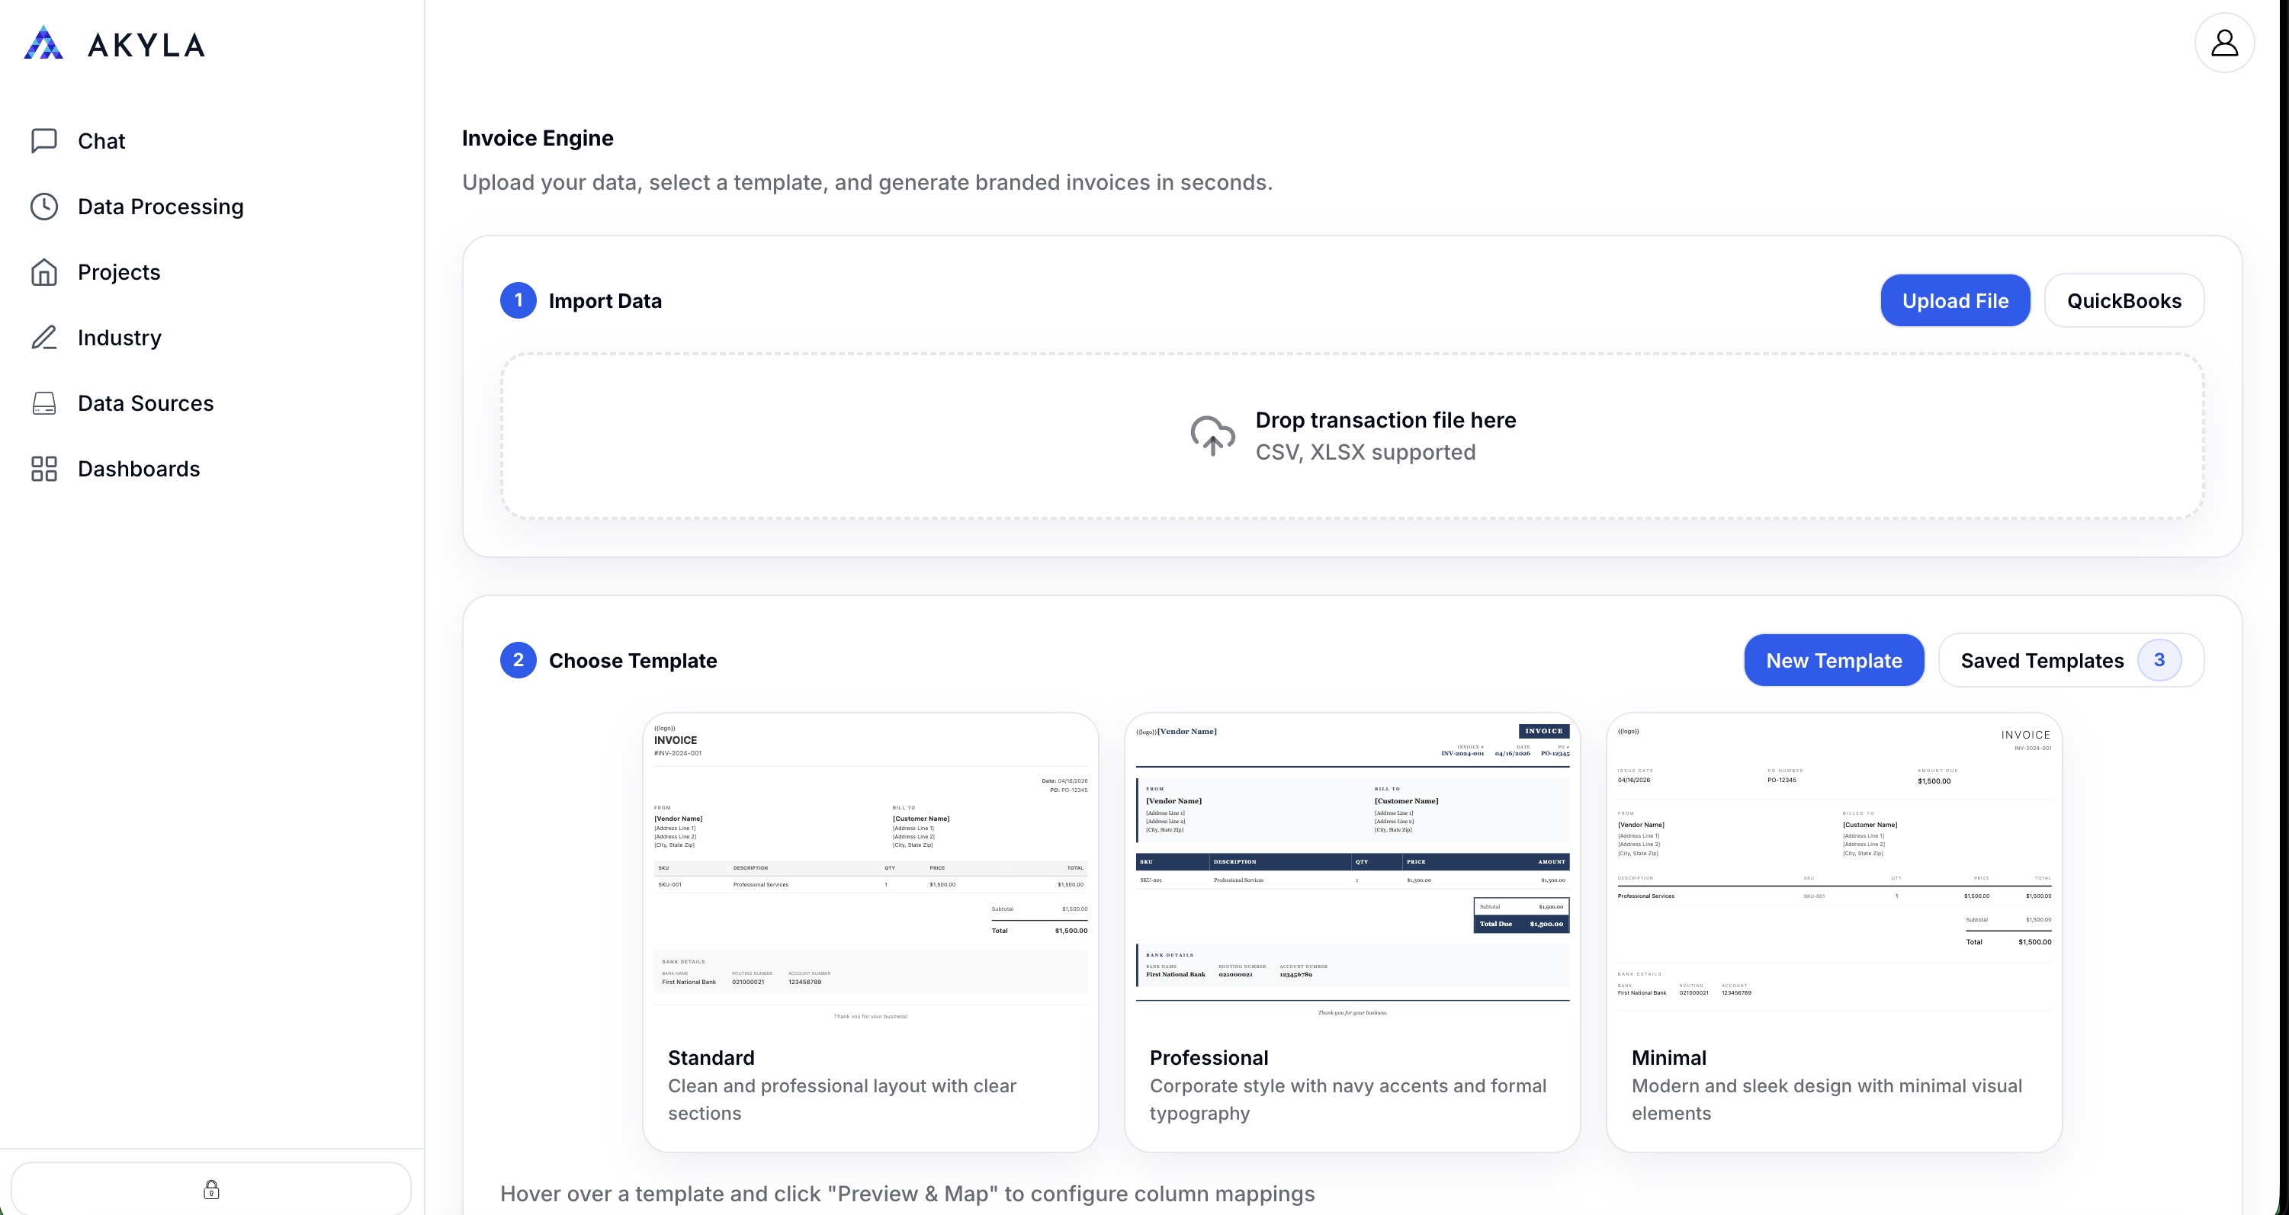The width and height of the screenshot is (2289, 1215).
Task: Create a New Template
Action: coord(1833,660)
